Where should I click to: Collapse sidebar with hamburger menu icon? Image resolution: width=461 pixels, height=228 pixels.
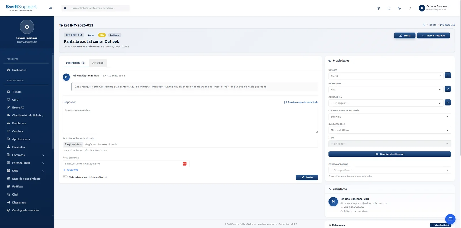pyautogui.click(x=51, y=8)
